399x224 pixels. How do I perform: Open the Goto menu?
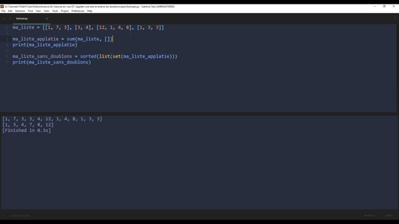tap(46, 11)
